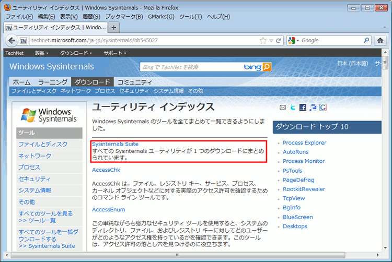Open the search engine selector dropdown
This screenshot has height=262, width=392.
(294, 40)
